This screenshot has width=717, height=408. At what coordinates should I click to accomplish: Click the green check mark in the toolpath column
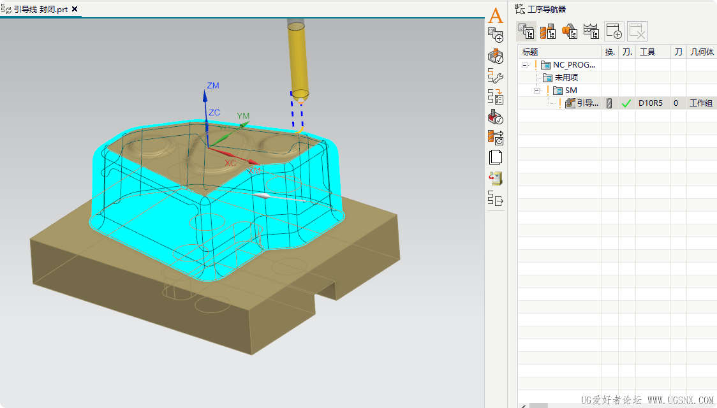(626, 104)
